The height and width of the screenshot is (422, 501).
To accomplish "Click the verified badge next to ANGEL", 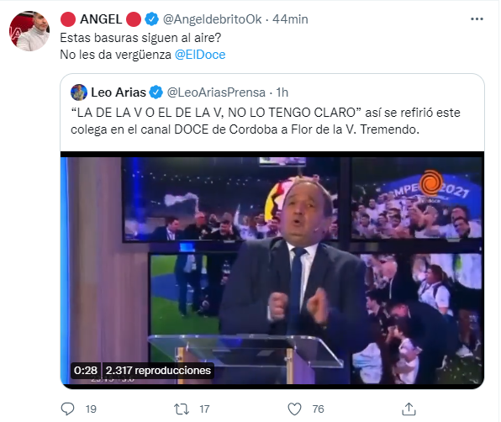I will [152, 19].
